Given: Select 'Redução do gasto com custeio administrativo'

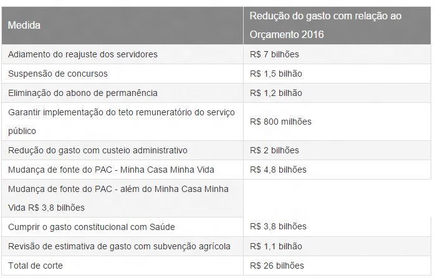Looking at the screenshot, I should (98, 150).
